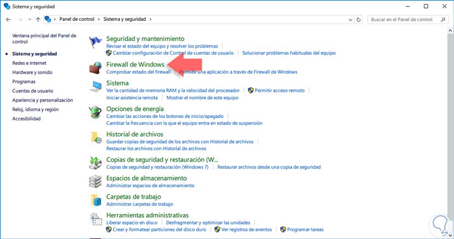Click the Espacios de almacenamiento drives icon

pyautogui.click(x=95, y=182)
